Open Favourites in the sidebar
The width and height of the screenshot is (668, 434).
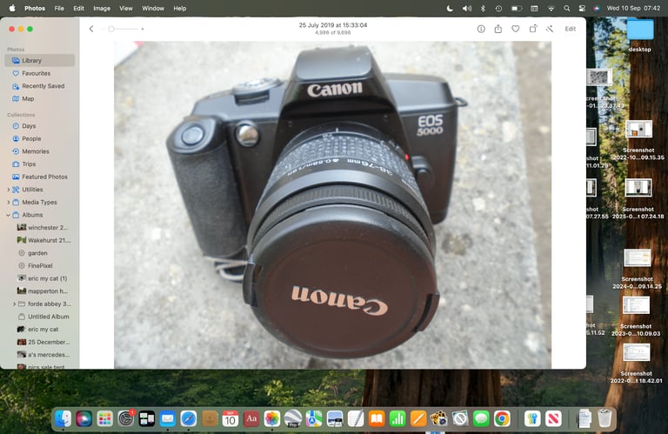pyautogui.click(x=40, y=73)
